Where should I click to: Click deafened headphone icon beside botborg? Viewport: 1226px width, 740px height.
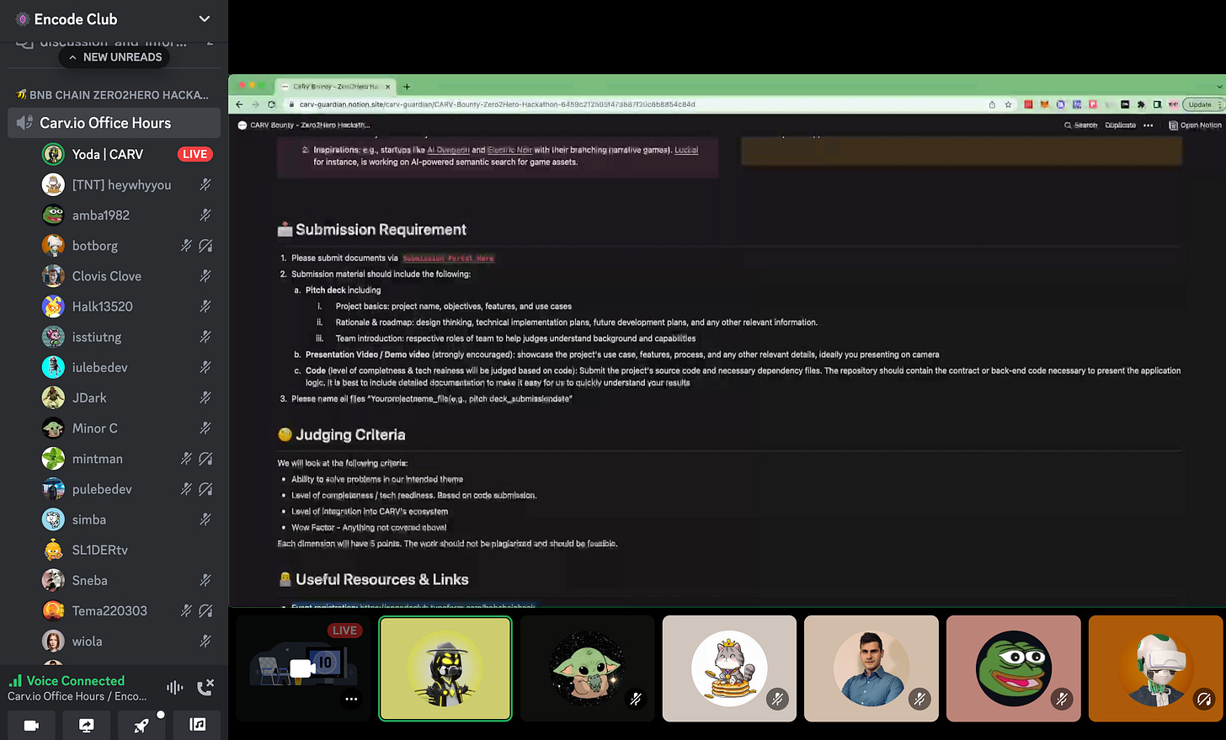[x=205, y=246]
